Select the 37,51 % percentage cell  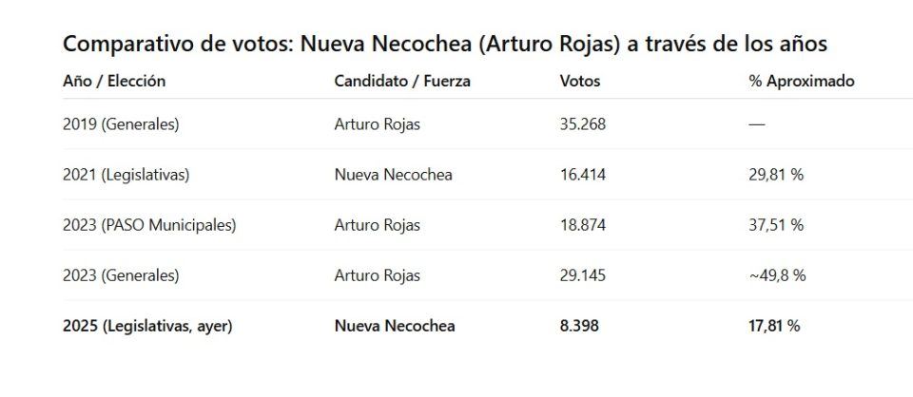[776, 225]
